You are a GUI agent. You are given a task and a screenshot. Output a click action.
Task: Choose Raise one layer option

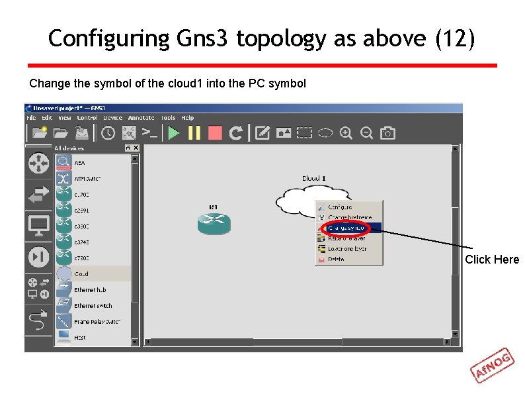[x=349, y=238]
